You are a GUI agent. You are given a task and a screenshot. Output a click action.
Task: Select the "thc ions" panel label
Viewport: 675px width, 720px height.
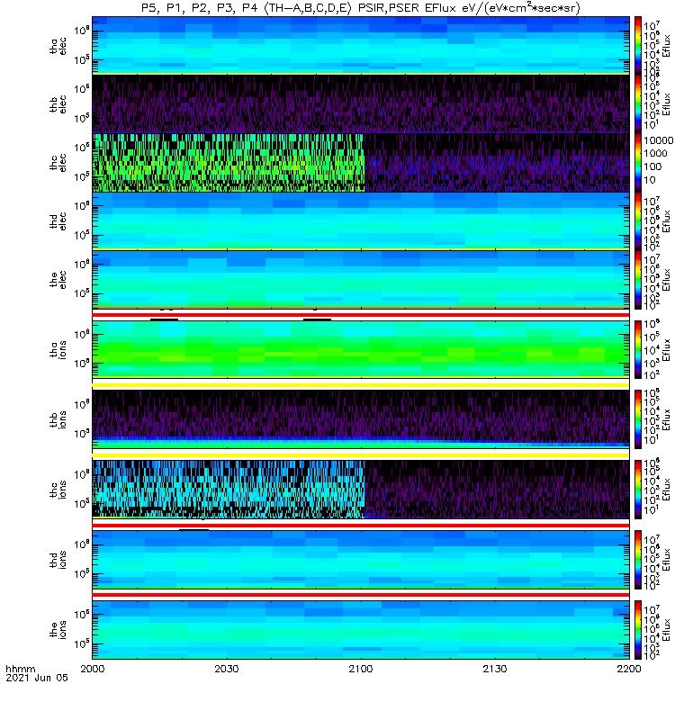click(58, 490)
